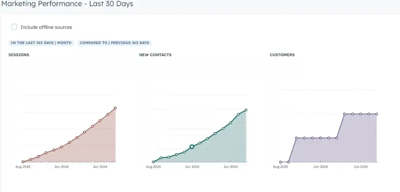
Task: Click the Jun 2024 axis label under Sessions
Action: pos(100,167)
